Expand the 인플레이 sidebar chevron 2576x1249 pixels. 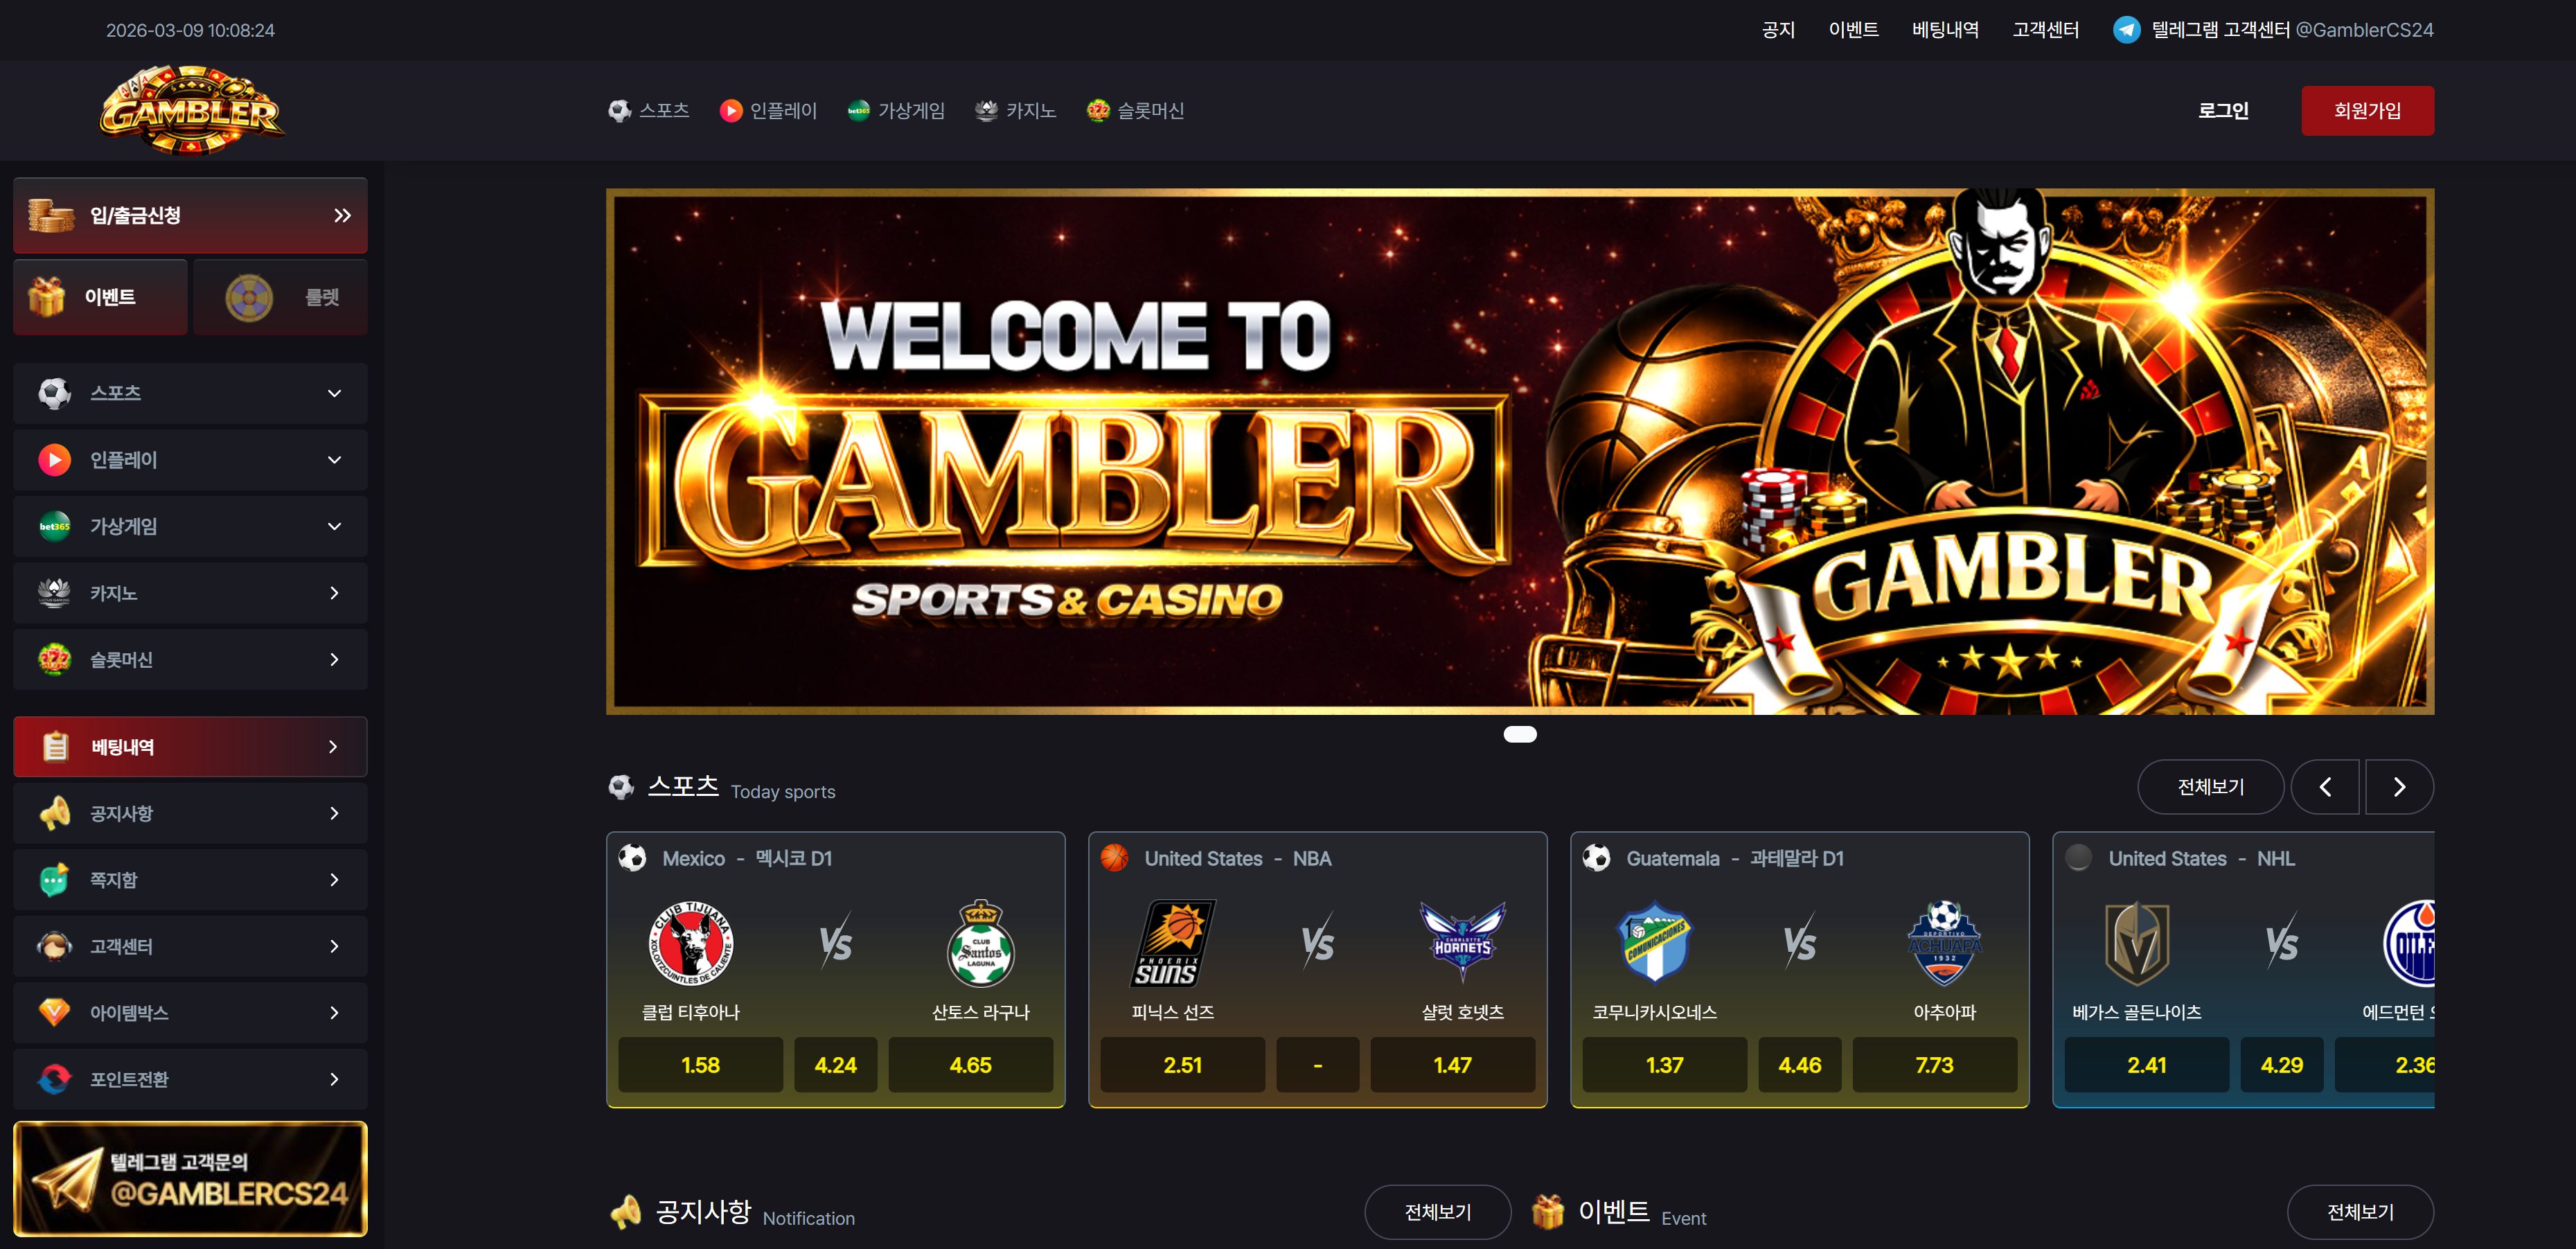[x=334, y=460]
